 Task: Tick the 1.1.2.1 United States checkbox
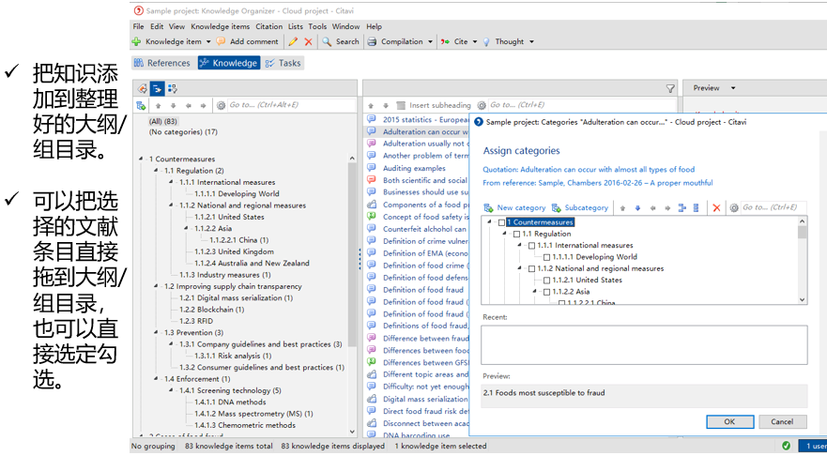click(x=547, y=280)
